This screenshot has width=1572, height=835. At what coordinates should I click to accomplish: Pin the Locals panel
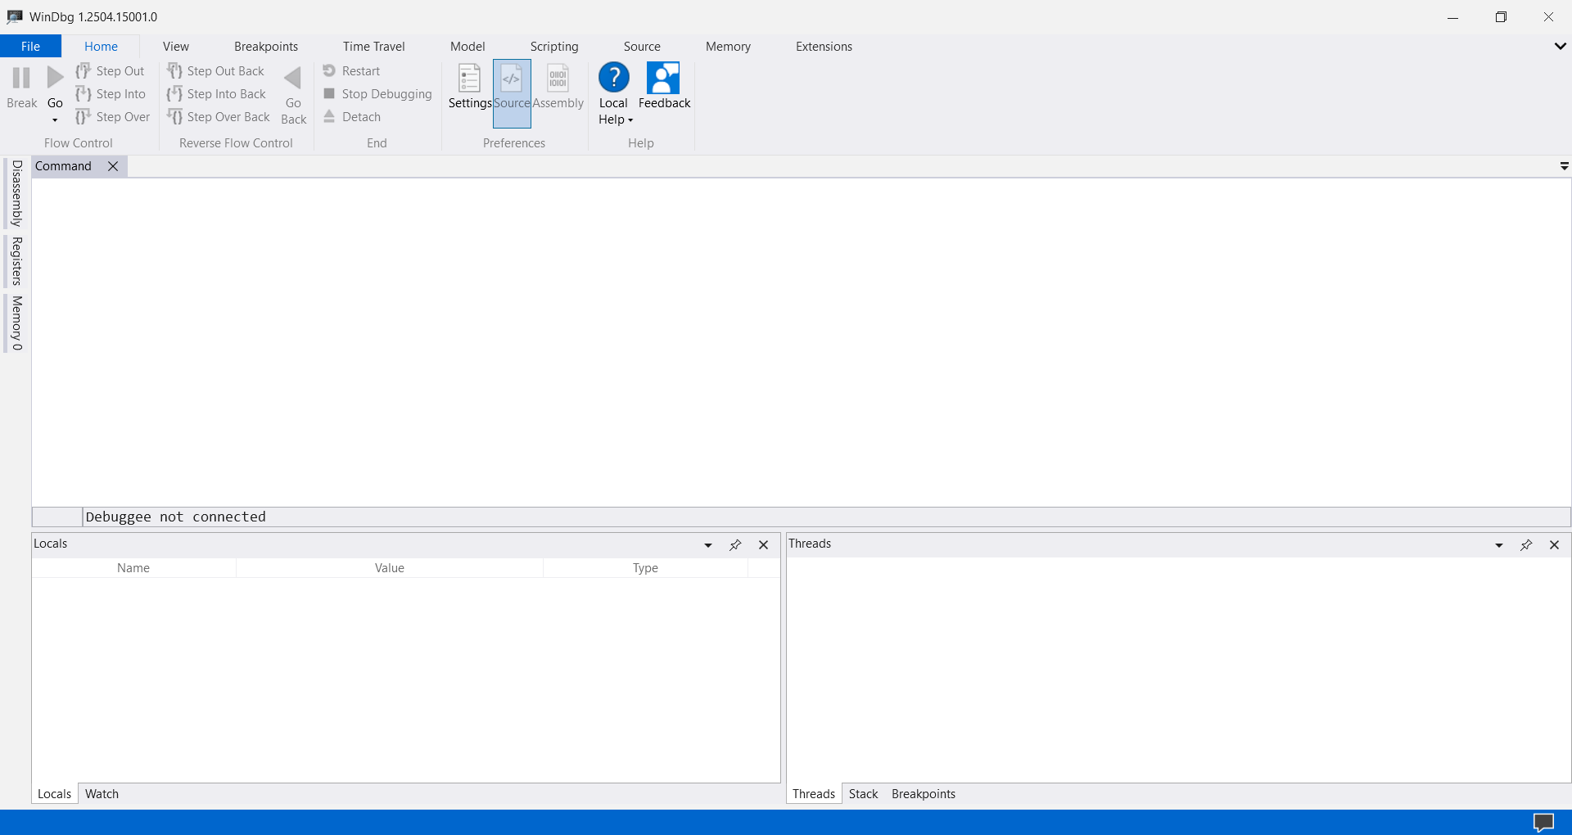coord(735,545)
